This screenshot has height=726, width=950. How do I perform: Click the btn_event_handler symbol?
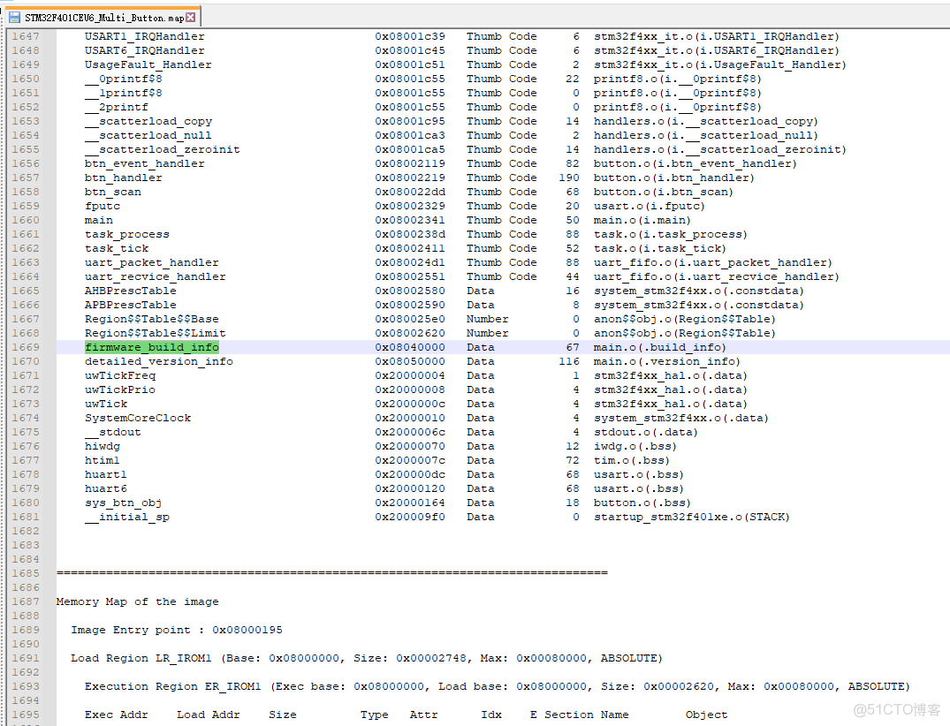coord(145,163)
